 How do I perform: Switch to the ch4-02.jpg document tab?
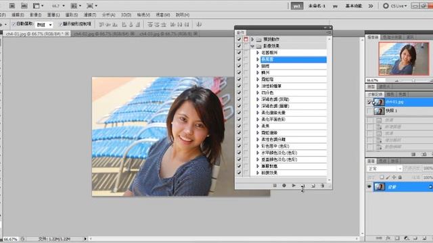(x=101, y=34)
